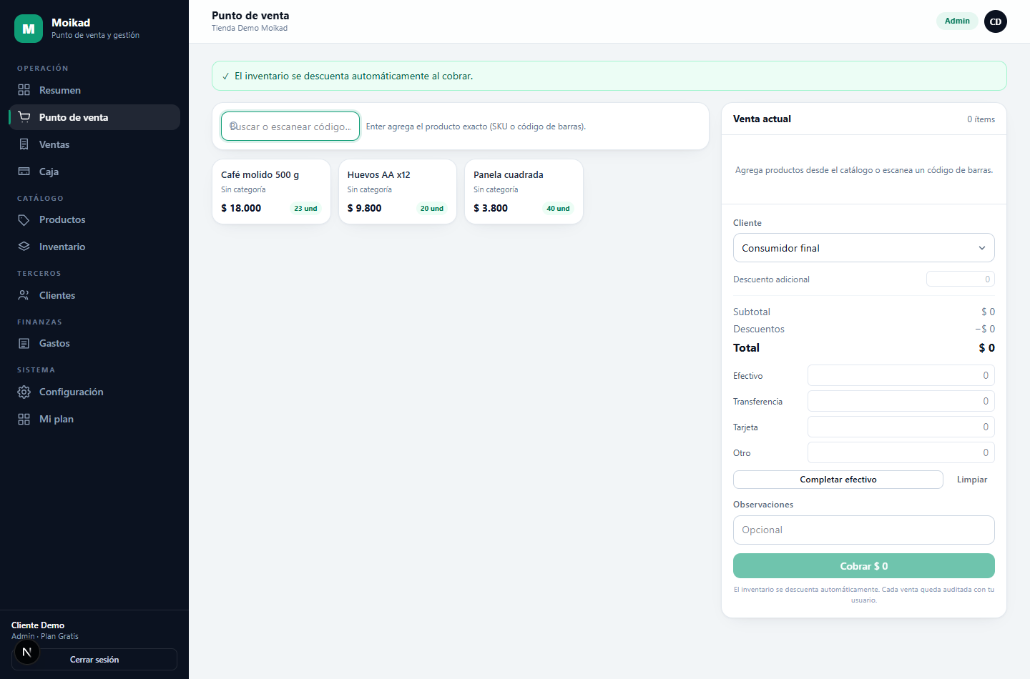
Task: Click the 40 und stock badge
Action: [558, 209]
